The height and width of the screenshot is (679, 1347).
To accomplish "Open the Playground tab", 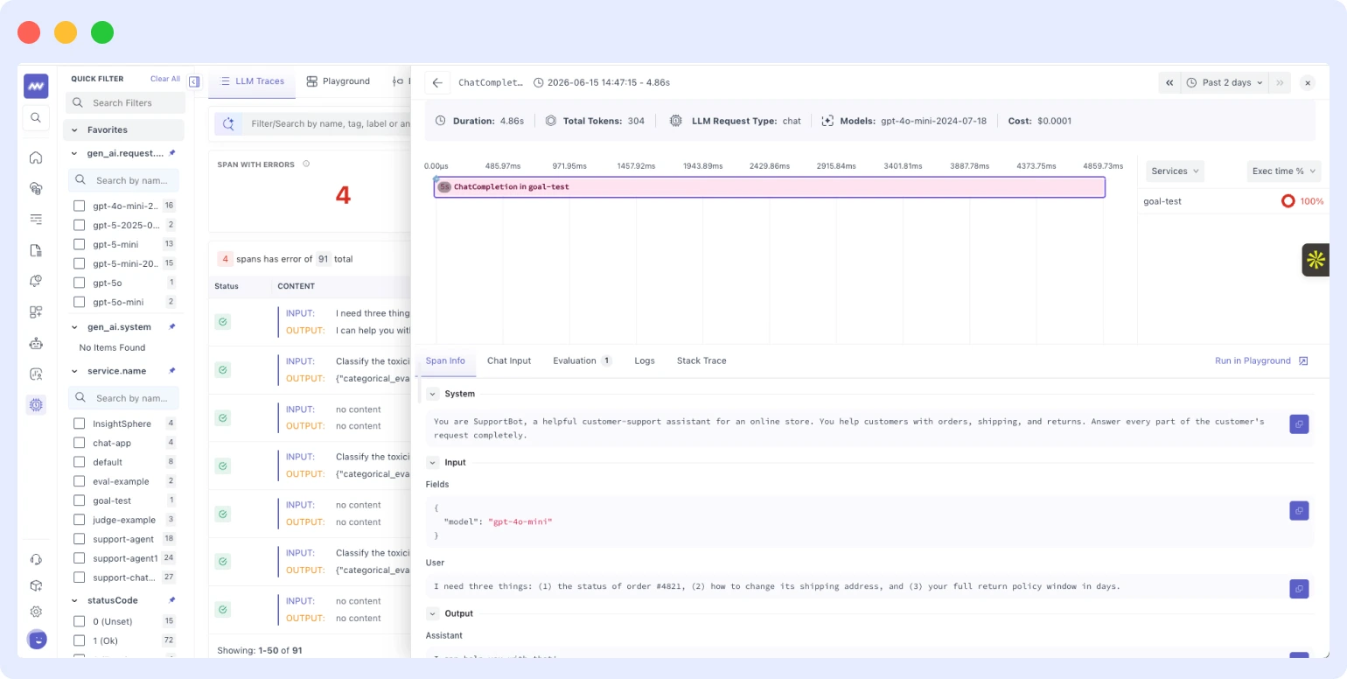I will tap(338, 81).
